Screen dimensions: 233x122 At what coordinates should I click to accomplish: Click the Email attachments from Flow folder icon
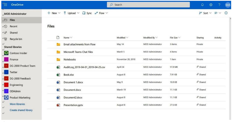tap(58, 44)
